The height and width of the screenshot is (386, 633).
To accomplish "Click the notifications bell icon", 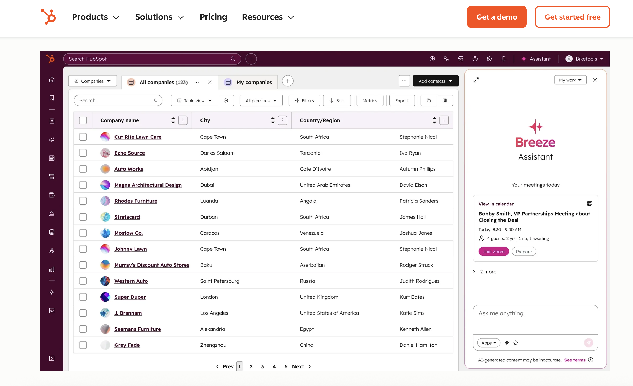I will coord(503,59).
